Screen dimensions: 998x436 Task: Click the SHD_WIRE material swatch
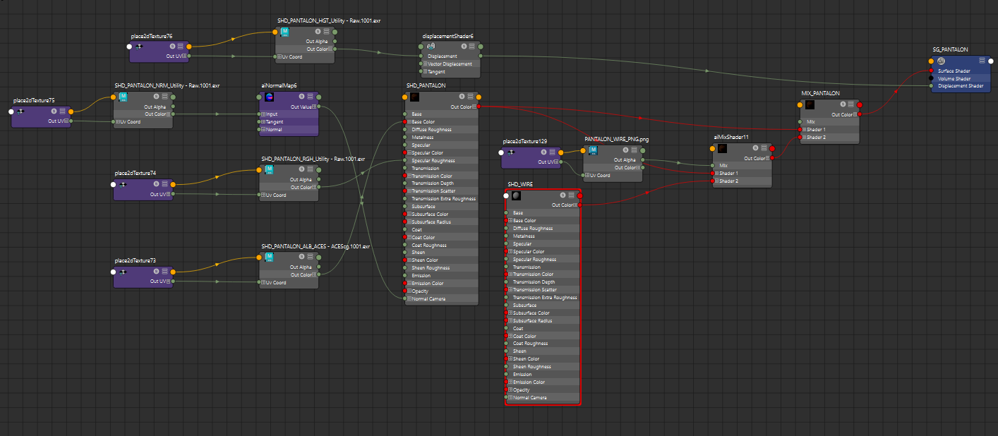tap(516, 195)
